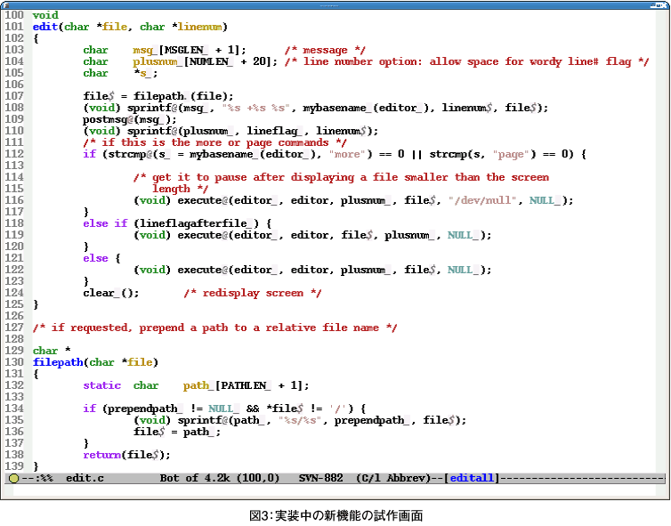Click the yellow circle indicator in the mode line
Screen dimensions: 671x526
coord(13,478)
